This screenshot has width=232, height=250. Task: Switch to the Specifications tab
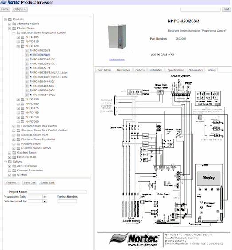[176, 70]
